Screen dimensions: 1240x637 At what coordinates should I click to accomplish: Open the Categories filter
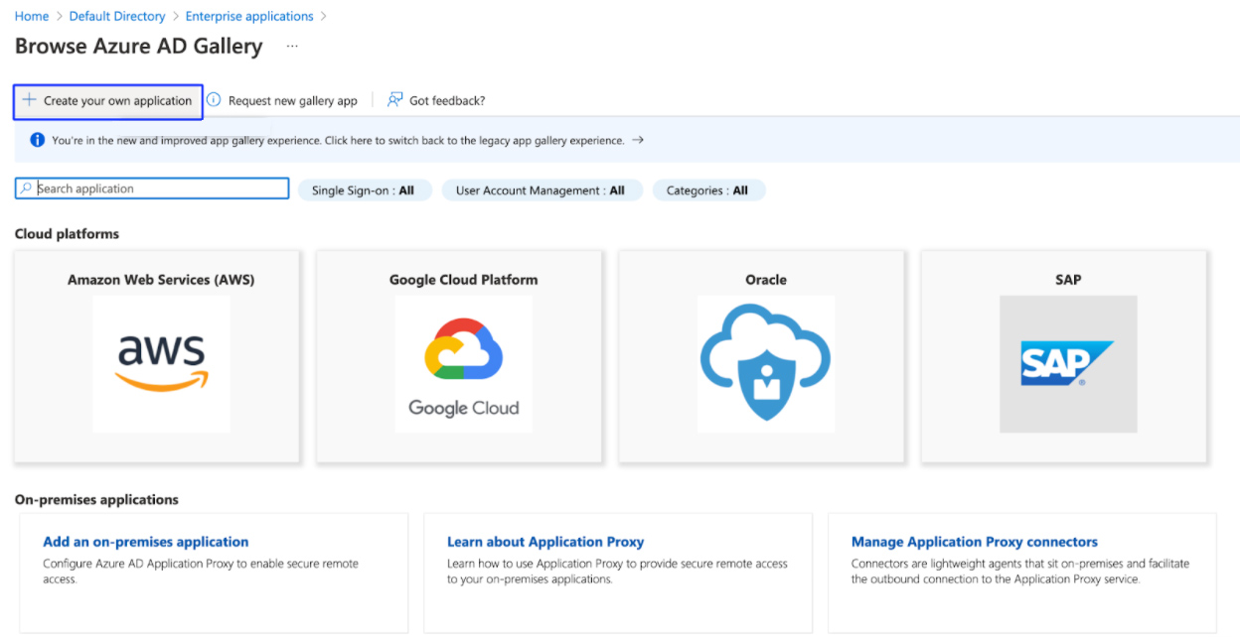[707, 191]
